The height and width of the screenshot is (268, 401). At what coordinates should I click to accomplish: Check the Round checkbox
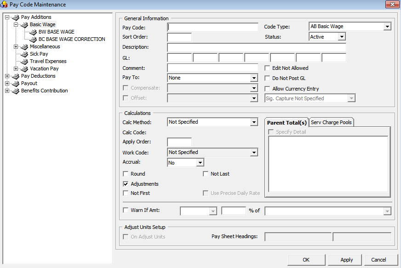(x=126, y=174)
